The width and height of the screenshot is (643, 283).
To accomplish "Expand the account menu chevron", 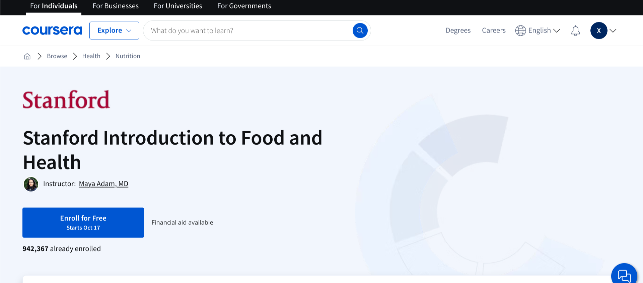I will [x=613, y=30].
